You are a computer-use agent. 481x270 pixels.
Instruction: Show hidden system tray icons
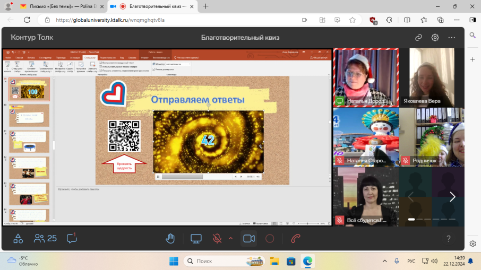(x=385, y=261)
